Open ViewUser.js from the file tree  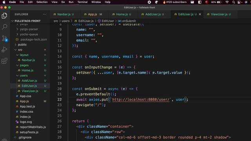31,91
